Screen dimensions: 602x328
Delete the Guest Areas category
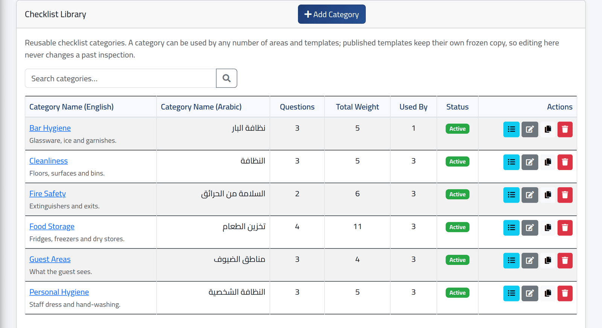coord(565,260)
